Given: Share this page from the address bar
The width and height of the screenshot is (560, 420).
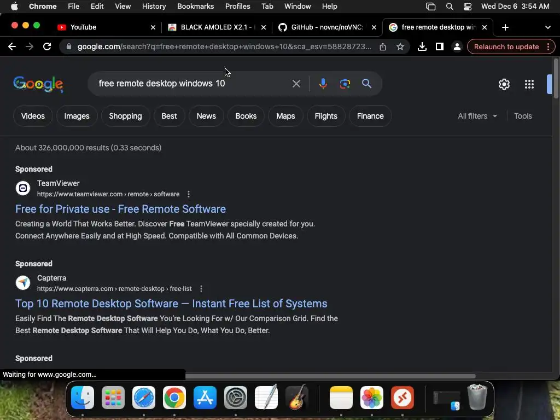Looking at the screenshot, I should pos(382,46).
